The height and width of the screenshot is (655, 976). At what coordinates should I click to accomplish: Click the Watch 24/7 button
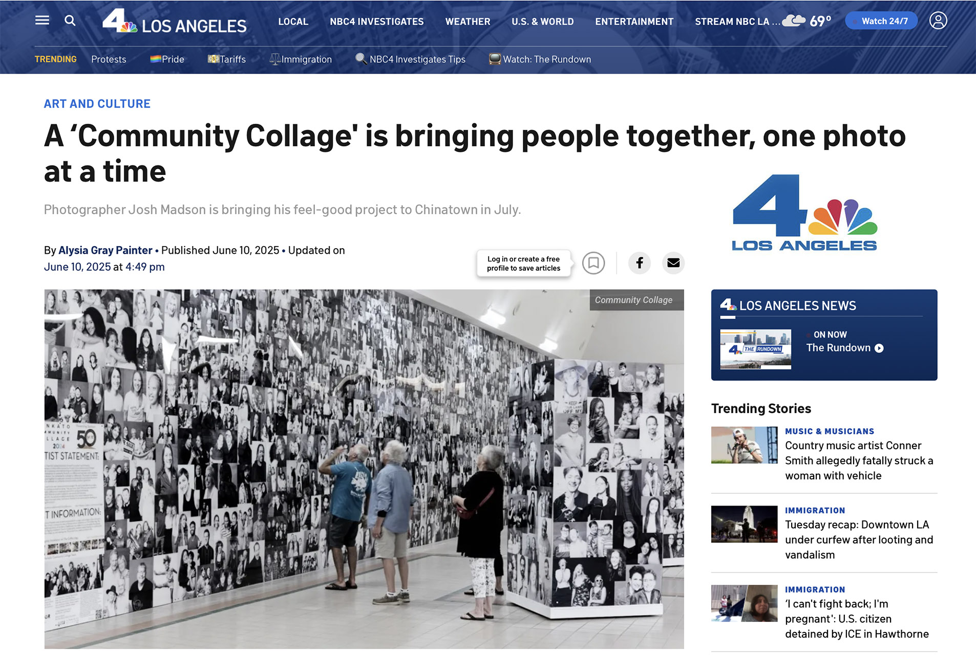[x=881, y=21]
